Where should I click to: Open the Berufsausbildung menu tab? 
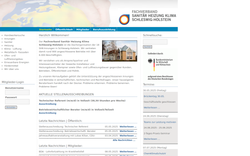[104, 30]
